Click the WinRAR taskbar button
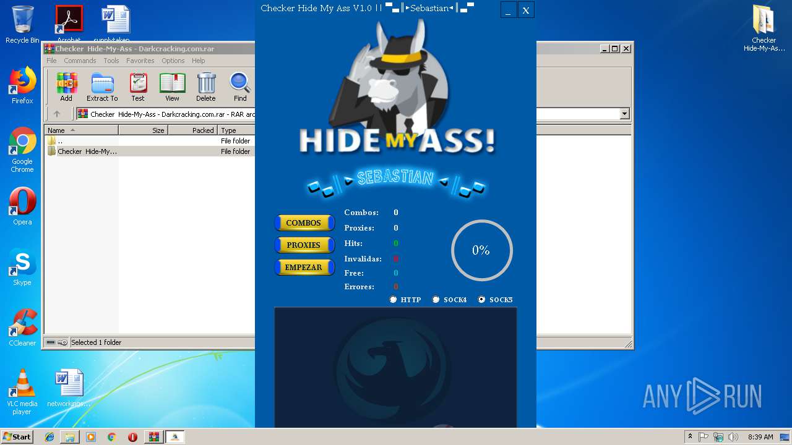This screenshot has height=445, width=792. [154, 437]
